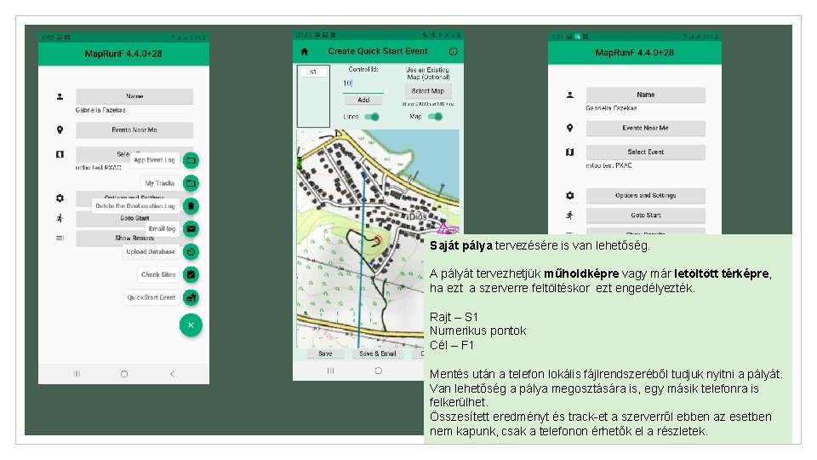Image resolution: width=817 pixels, height=460 pixels.
Task: Open the My Tracks folder icon
Action: (x=191, y=184)
